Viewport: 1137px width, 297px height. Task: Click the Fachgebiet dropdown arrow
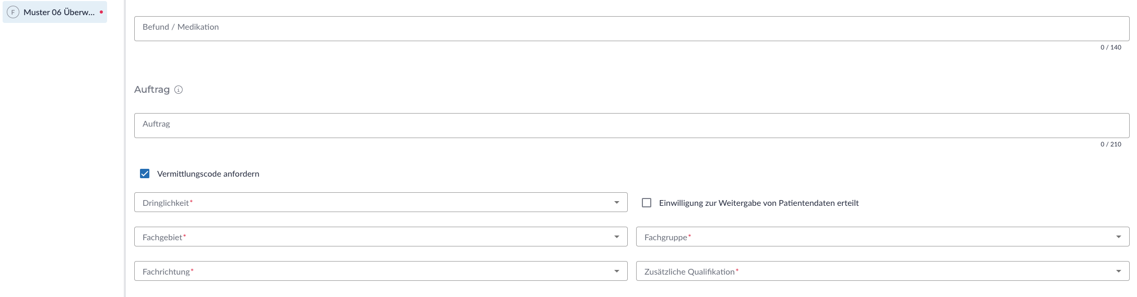coord(617,237)
